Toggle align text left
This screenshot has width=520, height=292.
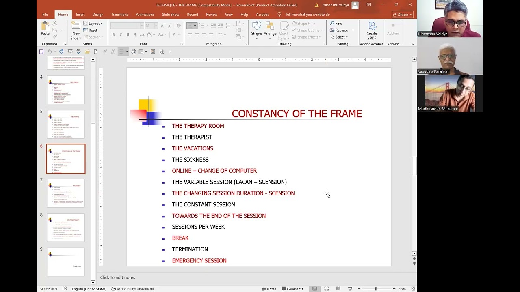pyautogui.click(x=190, y=35)
